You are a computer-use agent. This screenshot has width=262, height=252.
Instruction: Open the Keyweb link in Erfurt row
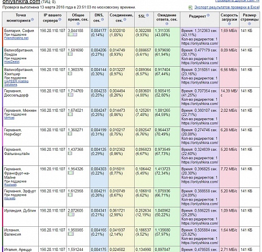pos(10,198)
